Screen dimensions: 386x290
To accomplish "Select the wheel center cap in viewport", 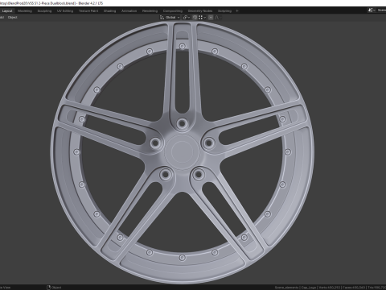I will coord(182,151).
